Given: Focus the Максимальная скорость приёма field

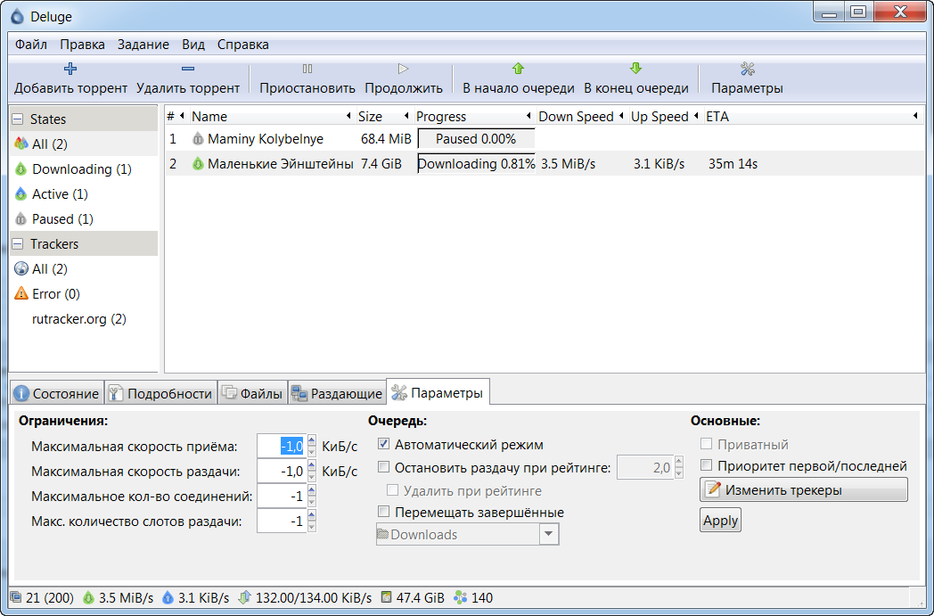Looking at the screenshot, I should click(281, 446).
